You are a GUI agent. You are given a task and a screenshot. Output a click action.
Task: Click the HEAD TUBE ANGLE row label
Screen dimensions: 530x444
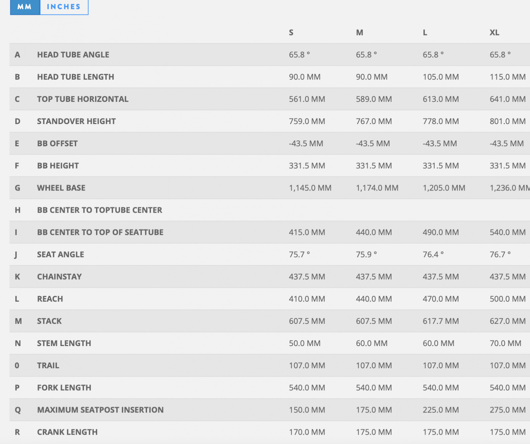73,55
